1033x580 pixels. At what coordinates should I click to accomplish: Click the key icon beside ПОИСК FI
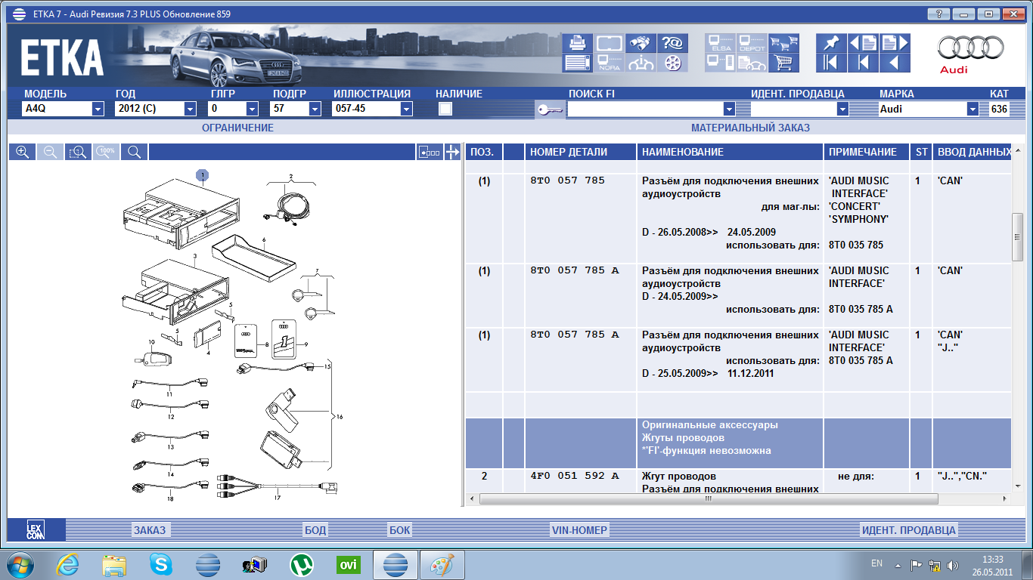coord(550,110)
